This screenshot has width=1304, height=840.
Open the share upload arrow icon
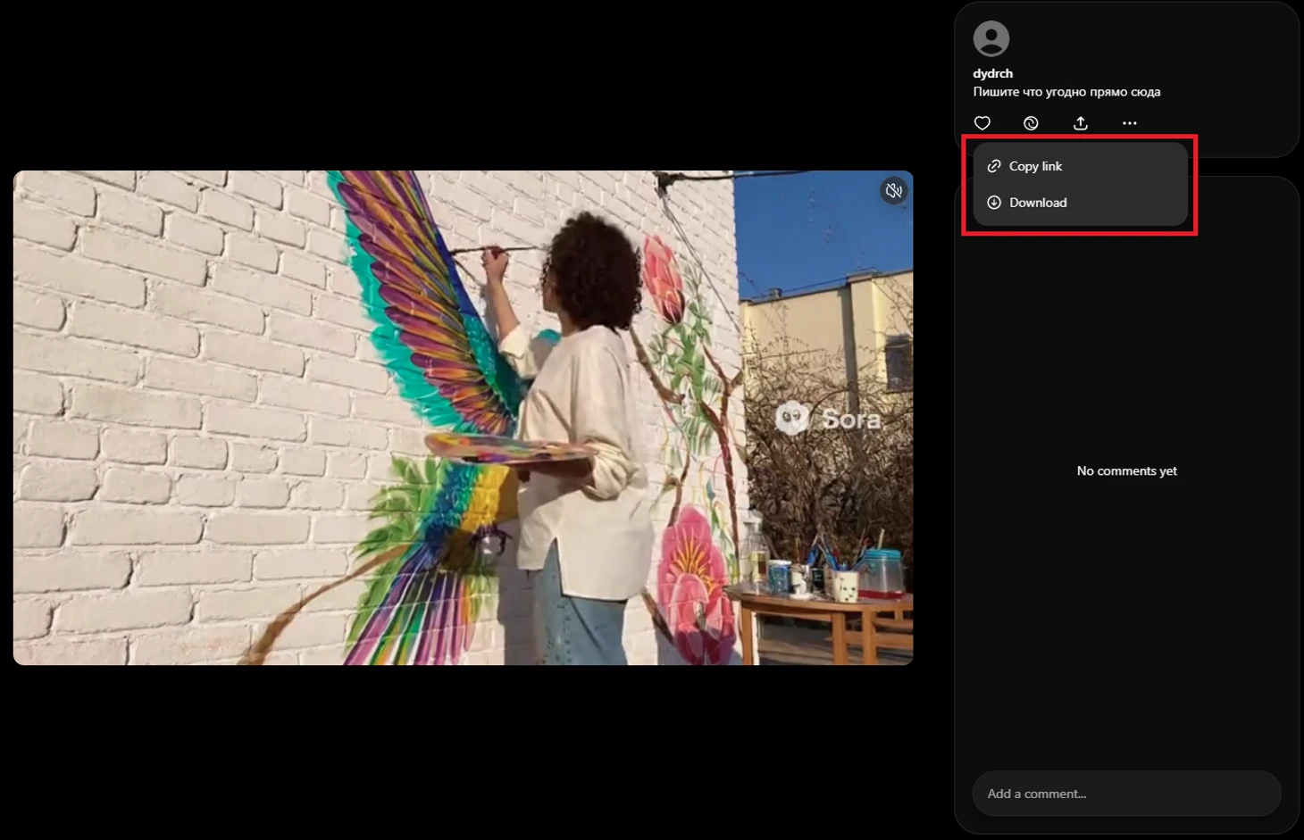click(x=1080, y=123)
